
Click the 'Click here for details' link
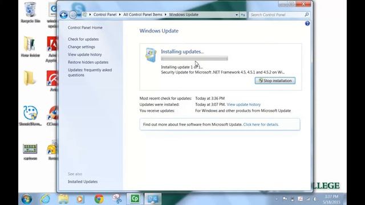(261, 124)
